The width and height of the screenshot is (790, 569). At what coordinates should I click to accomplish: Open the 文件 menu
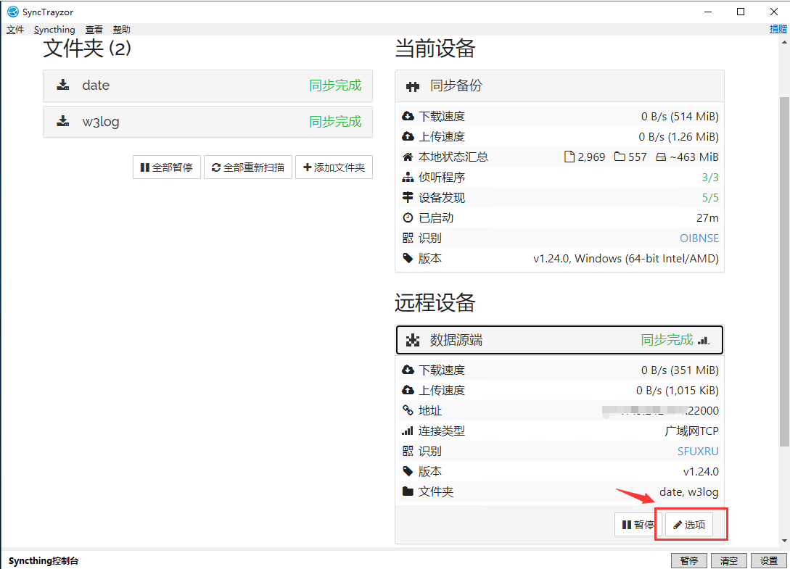15,30
